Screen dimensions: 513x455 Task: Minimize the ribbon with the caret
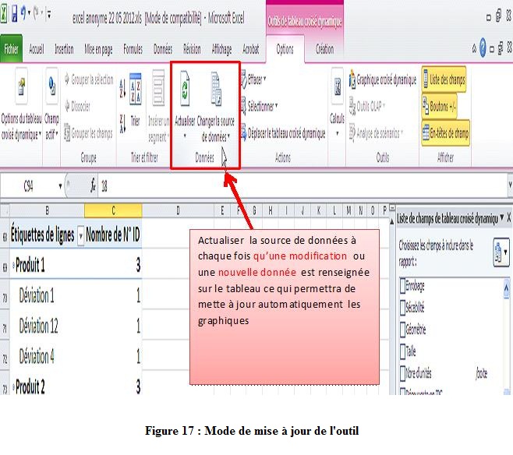click(x=474, y=49)
